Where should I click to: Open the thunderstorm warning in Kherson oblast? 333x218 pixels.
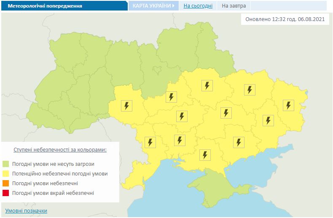click(x=205, y=155)
